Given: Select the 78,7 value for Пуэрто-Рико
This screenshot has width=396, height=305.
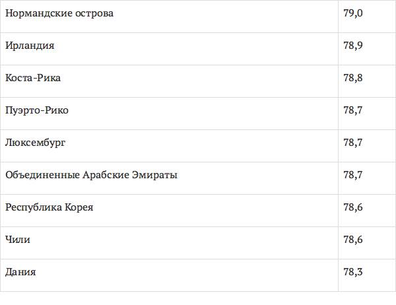Looking at the screenshot, I should point(353,110).
